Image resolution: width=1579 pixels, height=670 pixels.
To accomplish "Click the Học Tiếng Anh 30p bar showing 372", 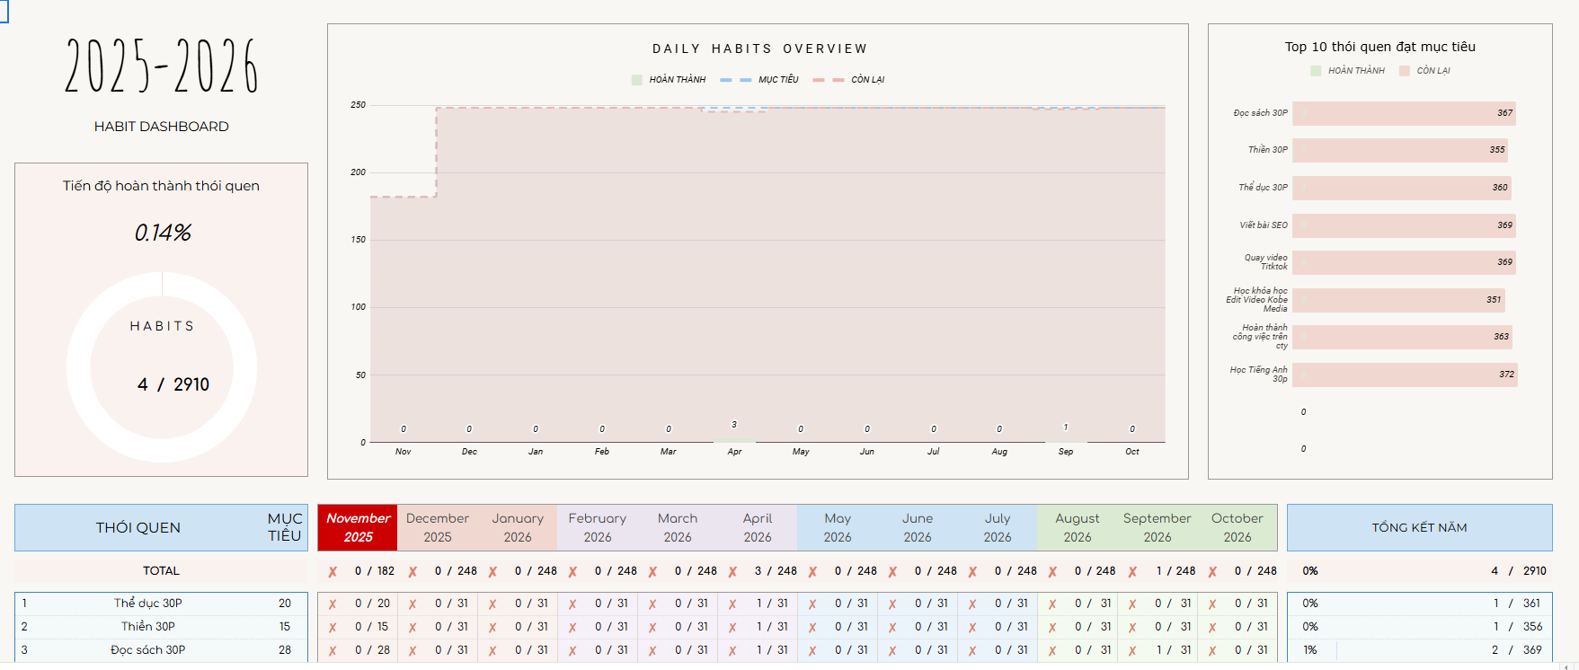I will point(1404,375).
